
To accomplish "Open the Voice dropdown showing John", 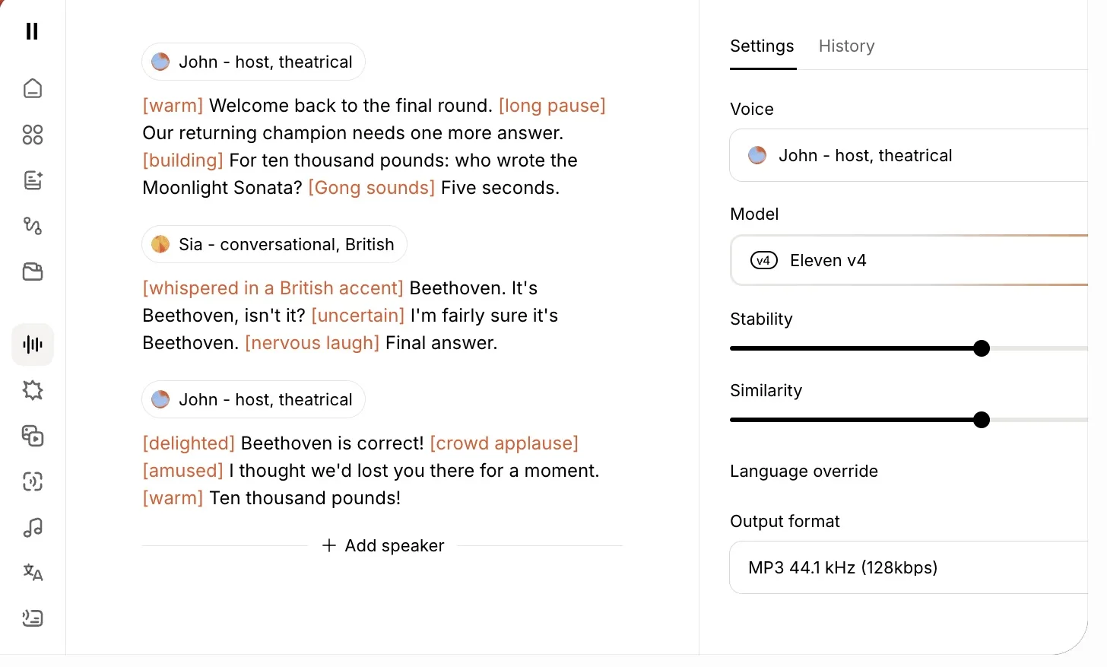I will point(909,155).
